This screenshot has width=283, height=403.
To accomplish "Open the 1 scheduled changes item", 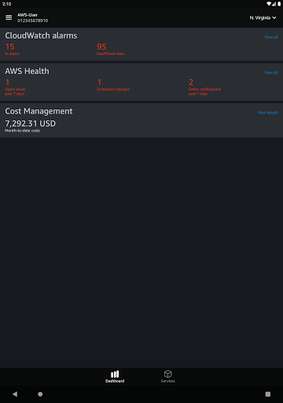I will click(113, 85).
